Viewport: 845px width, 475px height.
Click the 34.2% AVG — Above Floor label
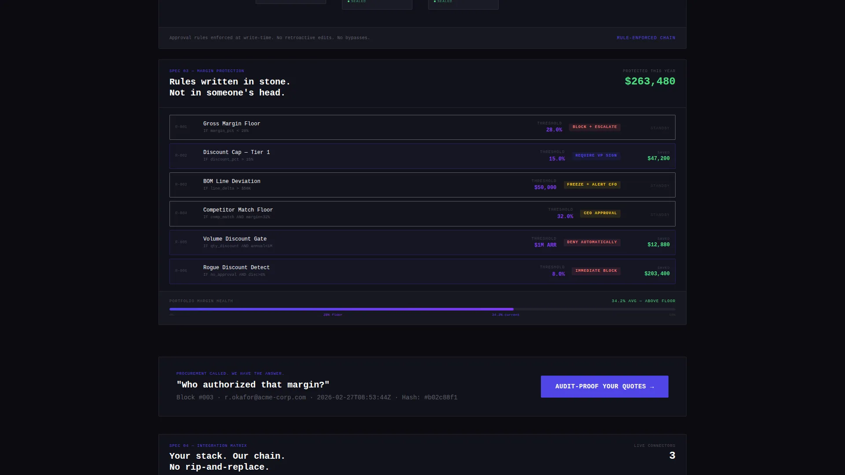pos(643,301)
